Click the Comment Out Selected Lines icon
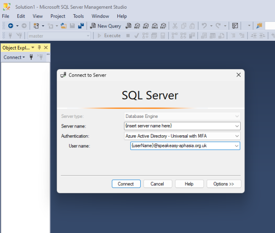275x233 pixels. click(x=233, y=36)
